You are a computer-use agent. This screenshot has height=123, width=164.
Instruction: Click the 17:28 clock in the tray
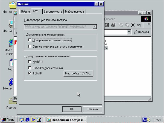coord(157,120)
